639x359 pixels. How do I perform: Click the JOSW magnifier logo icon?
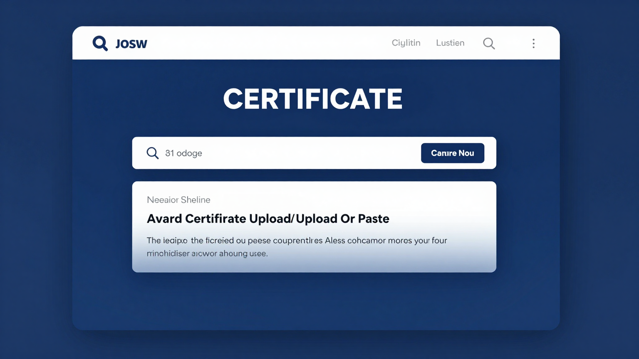[x=100, y=43]
